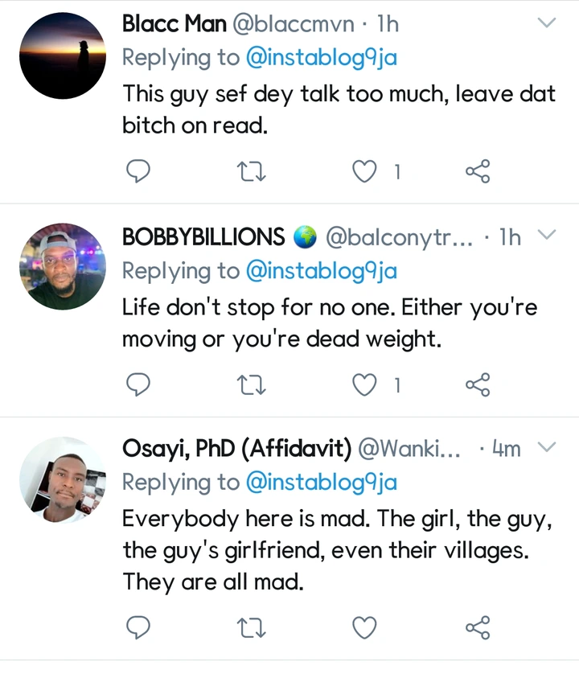
Task: Reply to Osayi, PhD's tweet
Action: [138, 627]
